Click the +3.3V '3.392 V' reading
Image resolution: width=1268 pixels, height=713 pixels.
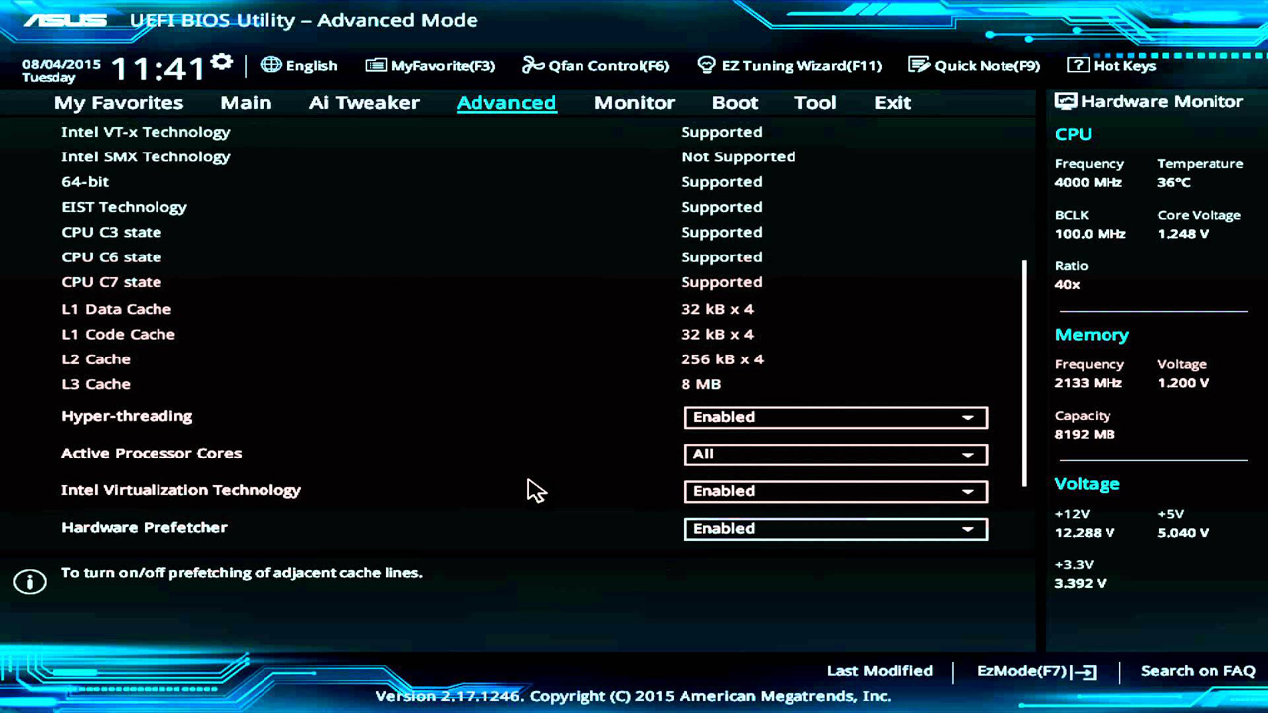[x=1081, y=583]
